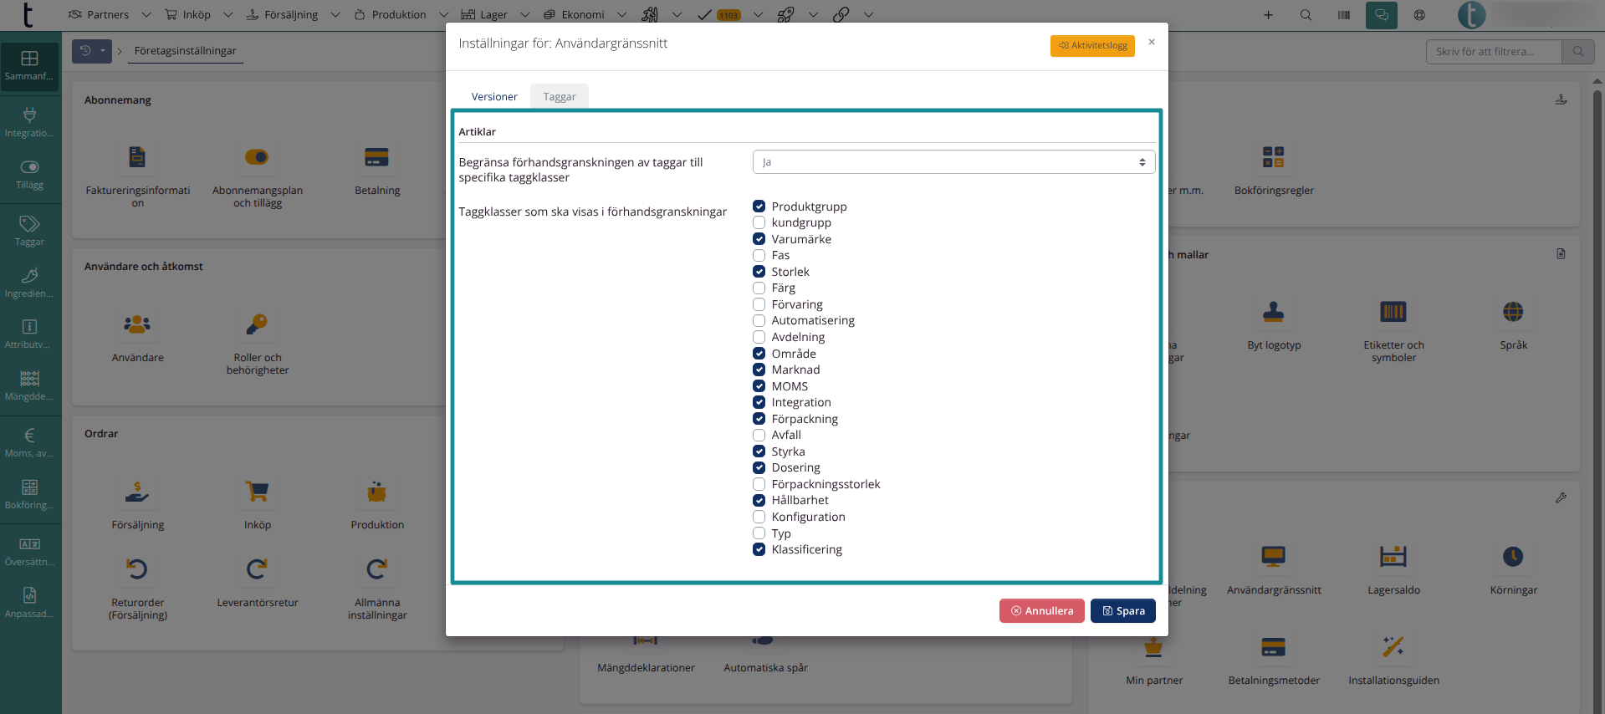Open Översättningar in the sidebar
The width and height of the screenshot is (1605, 714).
pos(29,552)
